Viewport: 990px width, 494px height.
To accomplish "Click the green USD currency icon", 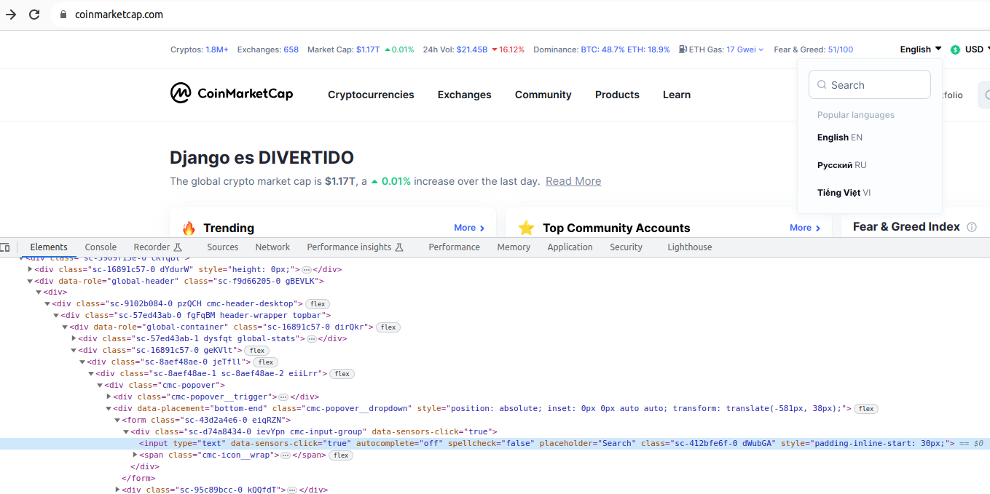I will [955, 49].
